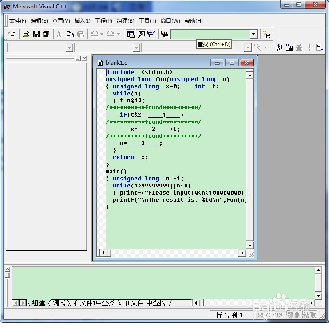Image resolution: width=329 pixels, height=328 pixels.
Task: Click the editor vertical scrollbar down arrow
Action: coord(250,245)
